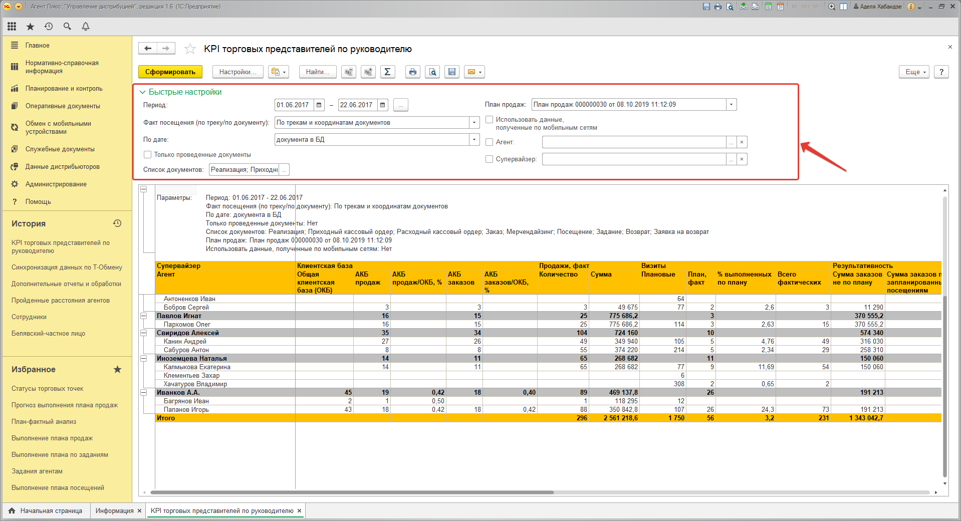Open print preview icon in title bar
This screenshot has height=521, width=961.
(x=730, y=7)
